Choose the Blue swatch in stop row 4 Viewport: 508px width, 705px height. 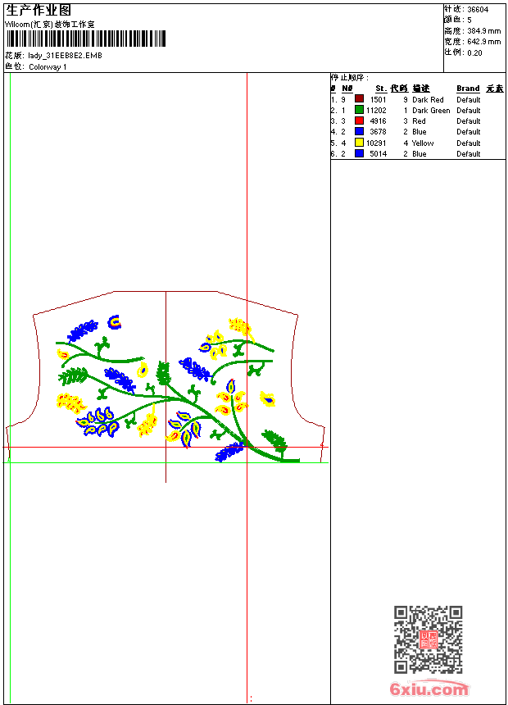coord(359,131)
